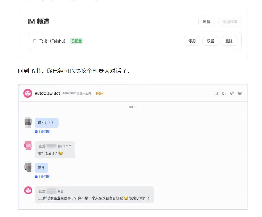Click the 刷新 refresh button
The image size is (262, 217).
(x=206, y=22)
